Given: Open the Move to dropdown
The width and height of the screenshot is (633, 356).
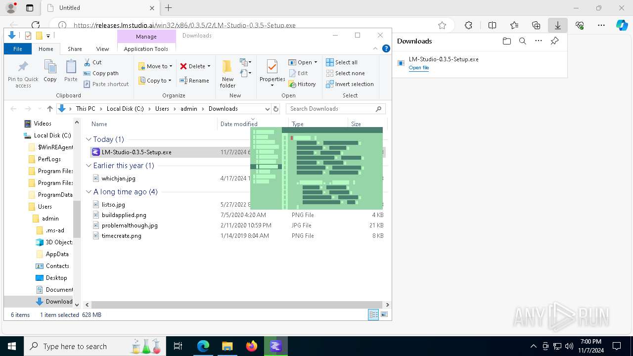Looking at the screenshot, I should (155, 66).
